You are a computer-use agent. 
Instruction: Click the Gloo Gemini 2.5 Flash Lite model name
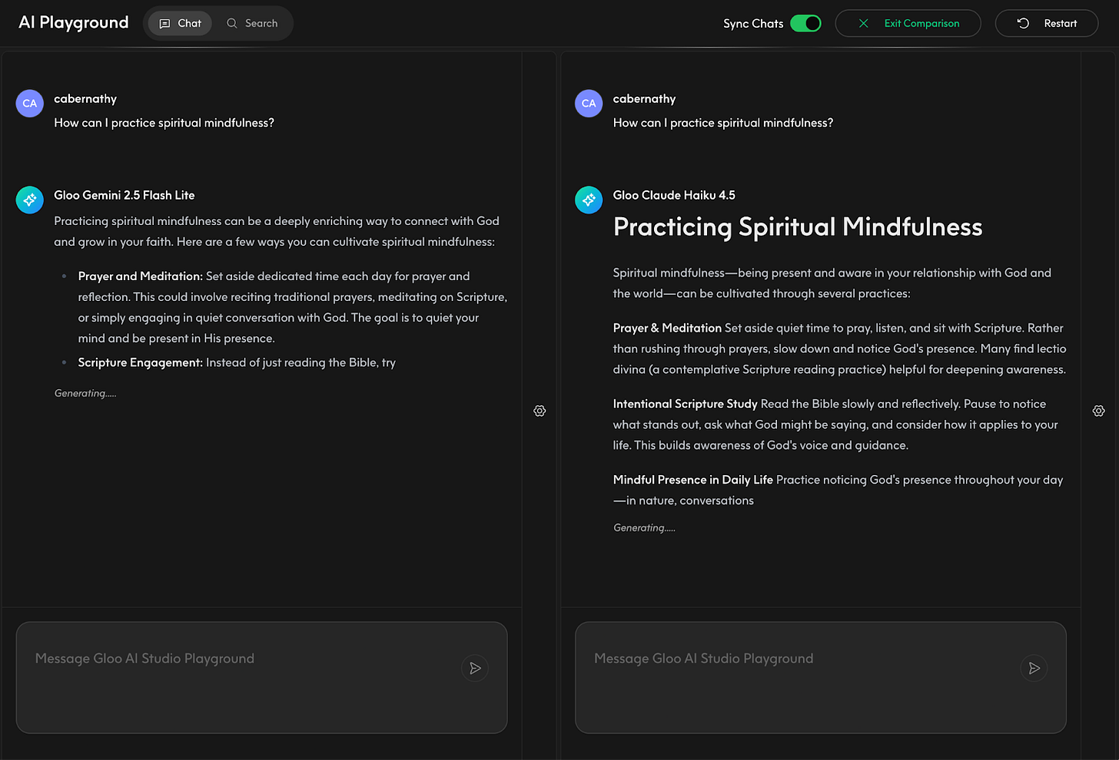[x=124, y=195]
